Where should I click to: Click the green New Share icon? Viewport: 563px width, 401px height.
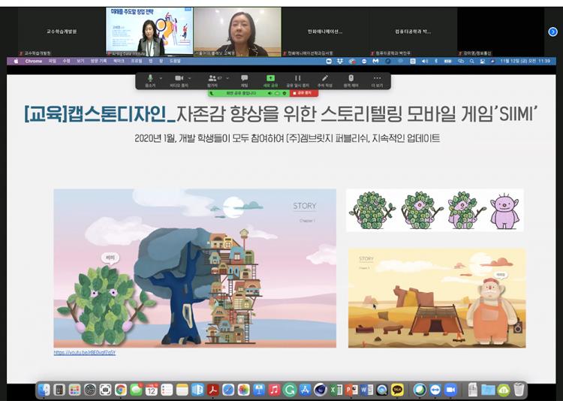[x=270, y=78]
